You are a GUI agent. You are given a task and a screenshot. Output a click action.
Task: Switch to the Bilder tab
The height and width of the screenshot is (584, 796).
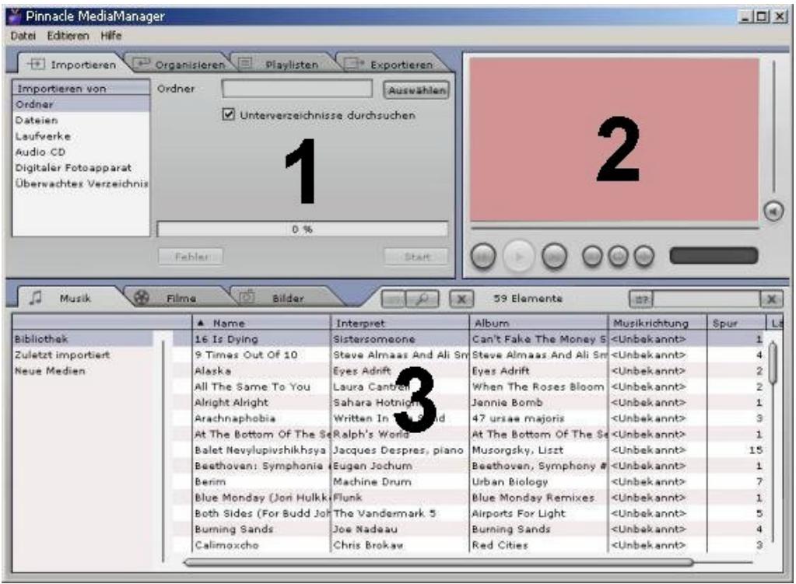tap(284, 298)
